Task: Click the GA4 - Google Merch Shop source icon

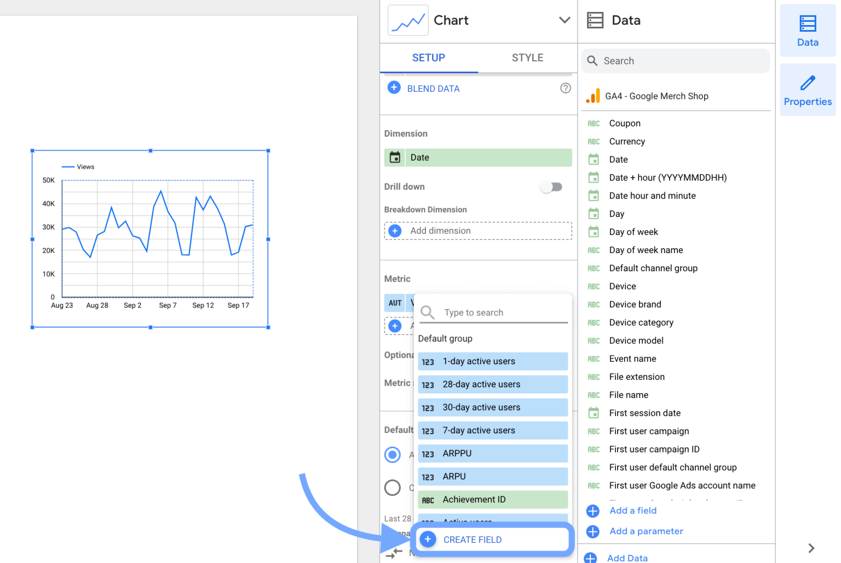Action: [594, 96]
